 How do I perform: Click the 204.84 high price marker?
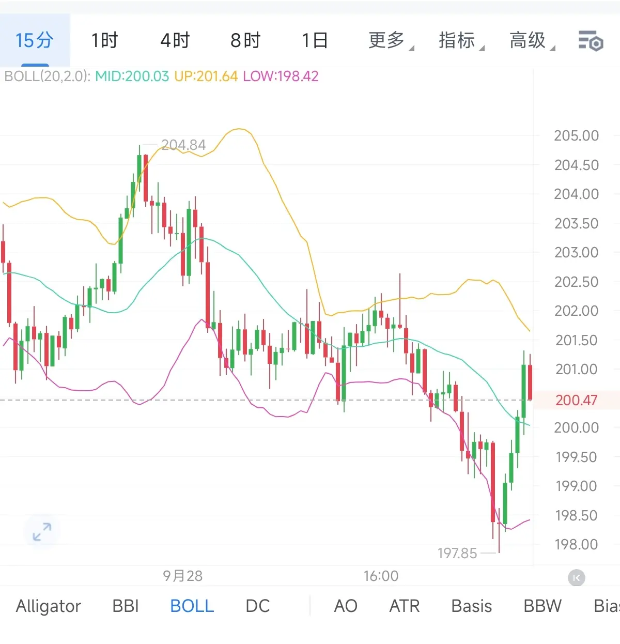tap(183, 145)
